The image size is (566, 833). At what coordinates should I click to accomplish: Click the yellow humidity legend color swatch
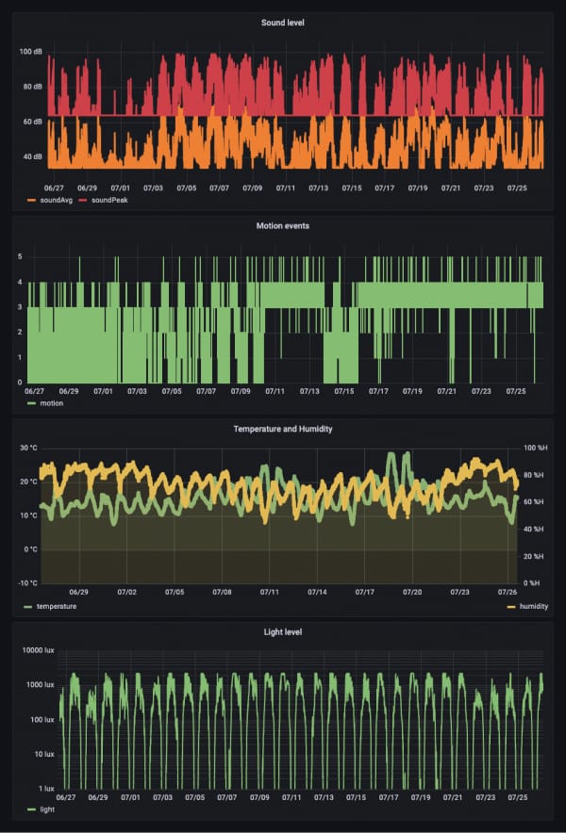[x=511, y=607]
